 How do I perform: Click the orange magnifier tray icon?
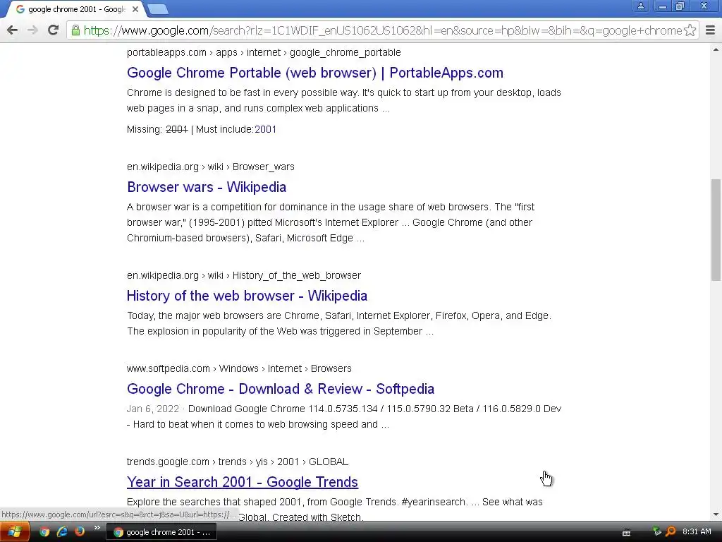click(671, 532)
